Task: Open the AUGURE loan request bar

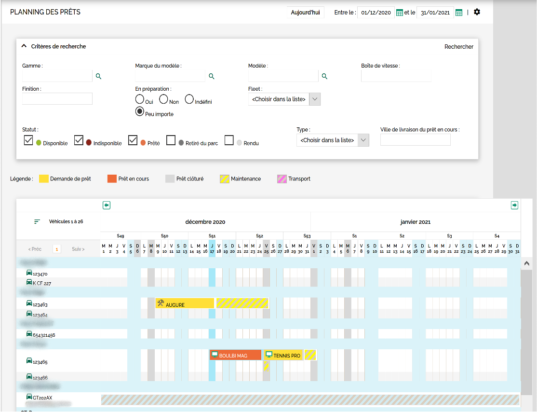Action: pyautogui.click(x=185, y=303)
